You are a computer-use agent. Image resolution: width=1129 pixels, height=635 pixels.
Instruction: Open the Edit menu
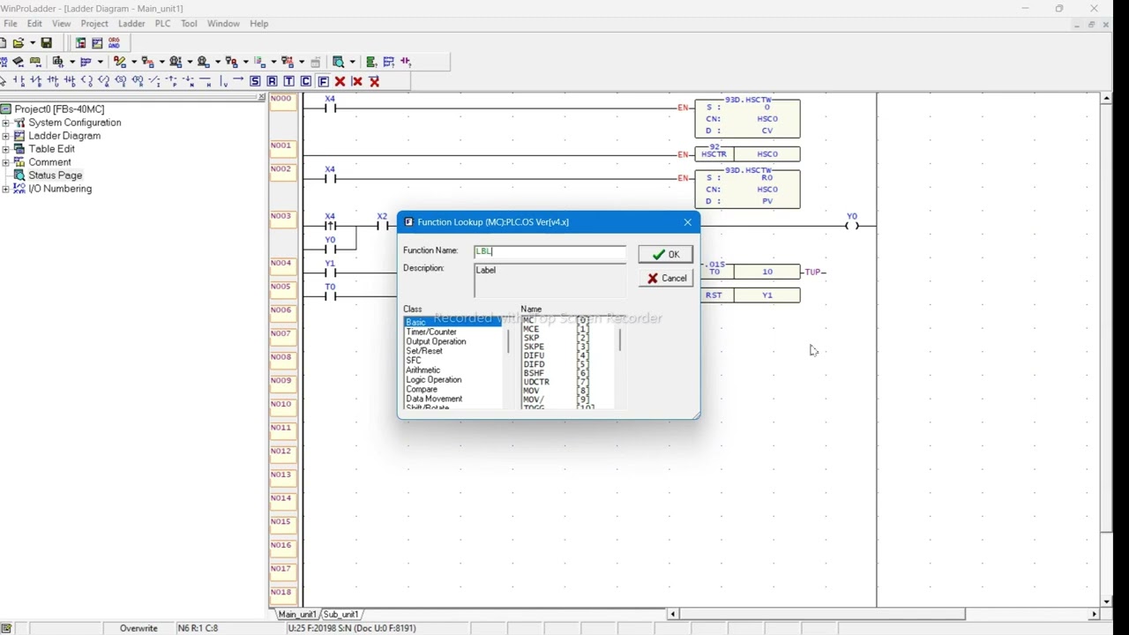pos(34,24)
